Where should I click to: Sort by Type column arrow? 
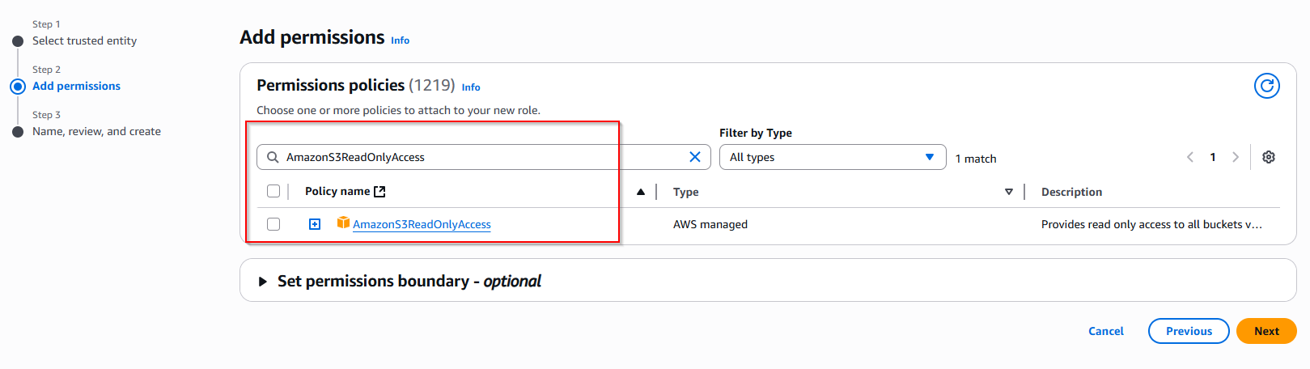pos(1008,192)
